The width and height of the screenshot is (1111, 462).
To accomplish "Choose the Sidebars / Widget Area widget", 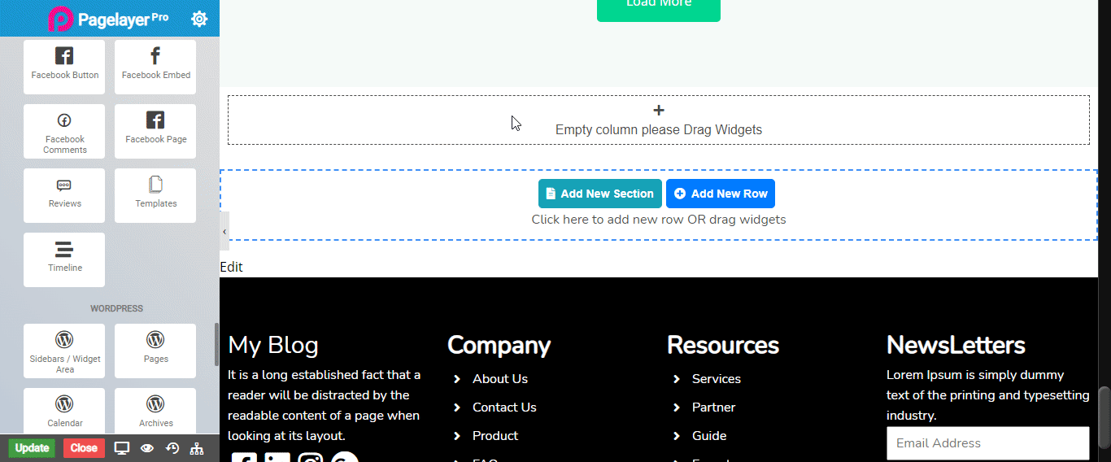I will coord(64,350).
